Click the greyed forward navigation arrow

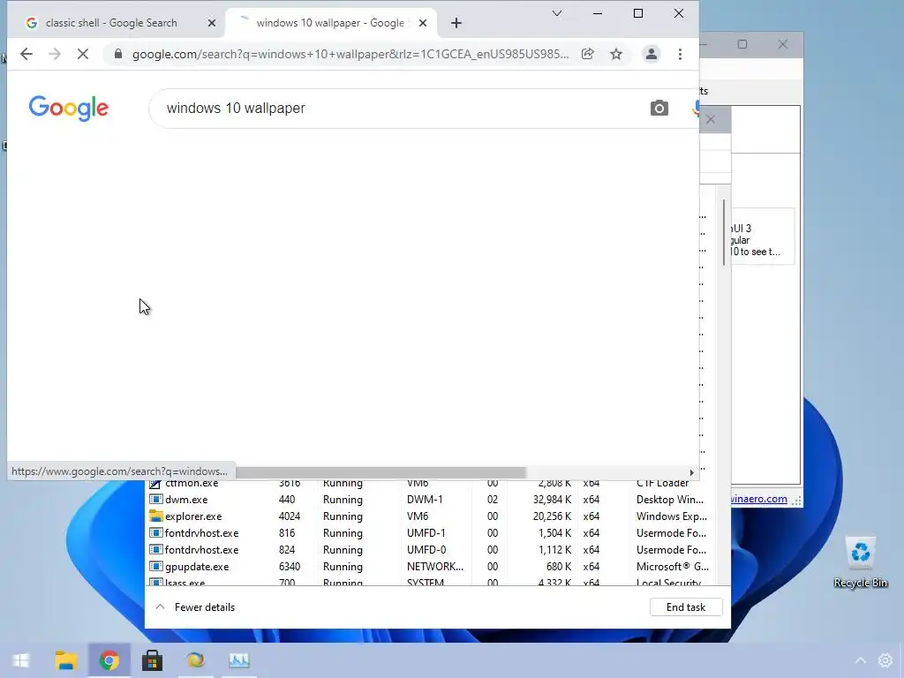click(x=55, y=54)
